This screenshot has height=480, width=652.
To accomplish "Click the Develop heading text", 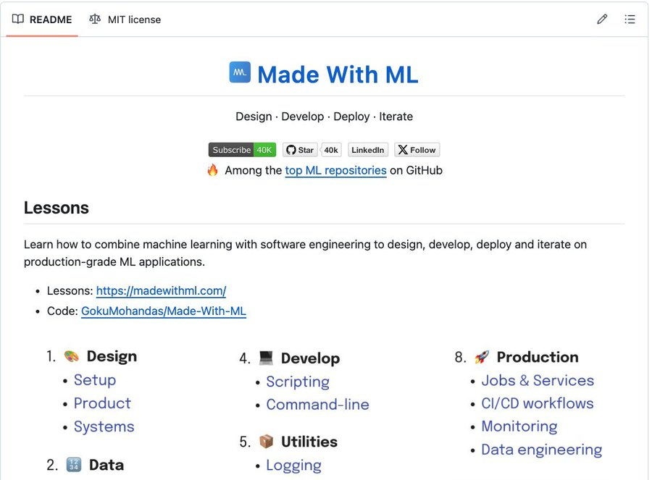I will [x=310, y=358].
